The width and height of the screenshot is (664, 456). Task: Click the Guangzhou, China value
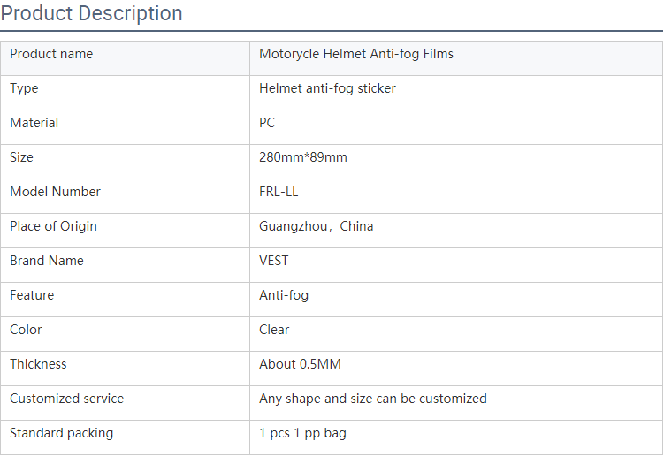point(317,226)
